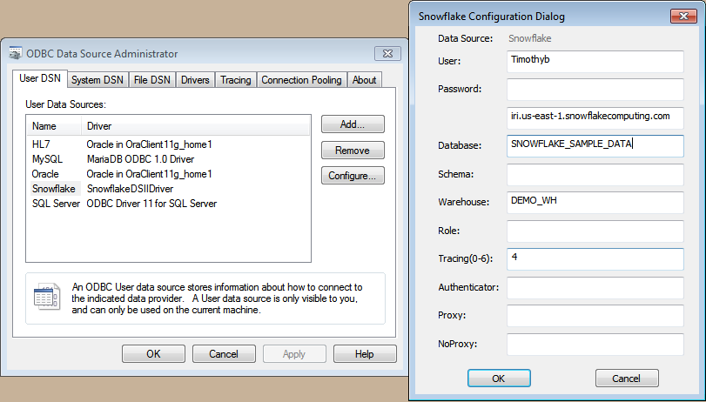Switch to the User DSN tab

[40, 78]
